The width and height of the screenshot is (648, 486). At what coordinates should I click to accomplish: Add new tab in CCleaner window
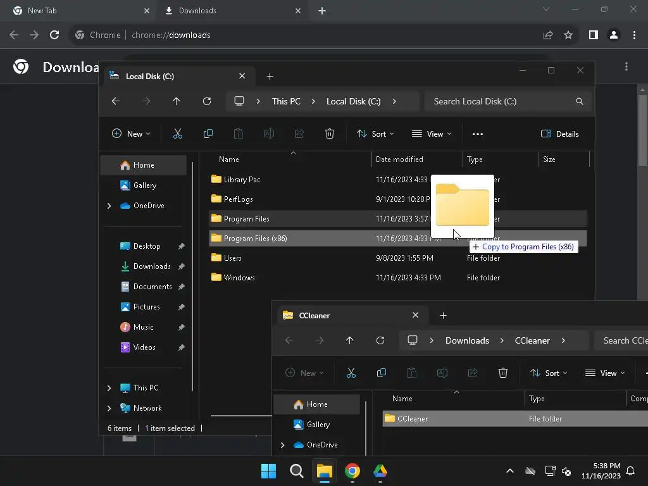[x=444, y=316]
